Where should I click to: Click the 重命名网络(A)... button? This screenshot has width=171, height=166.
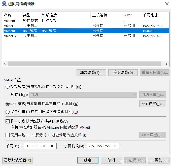coord(155,73)
